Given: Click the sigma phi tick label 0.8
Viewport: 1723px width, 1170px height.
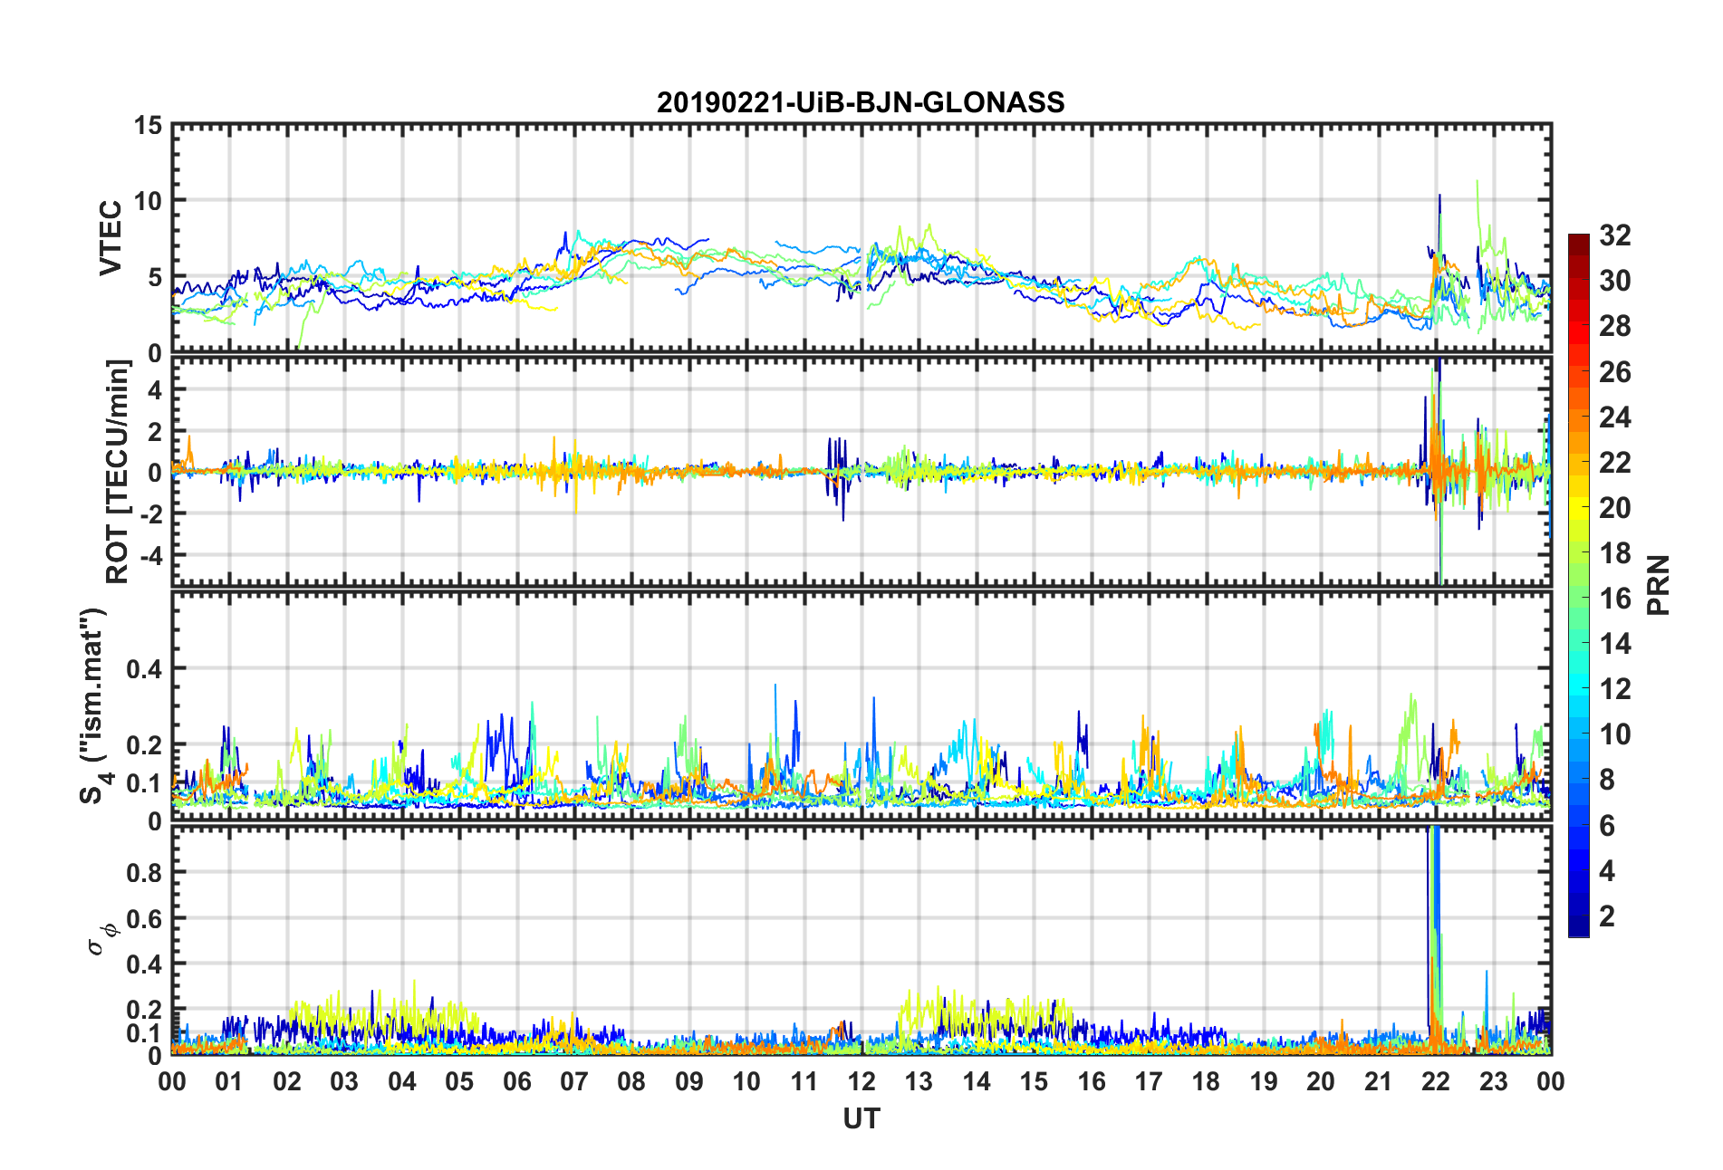Looking at the screenshot, I should click(144, 873).
